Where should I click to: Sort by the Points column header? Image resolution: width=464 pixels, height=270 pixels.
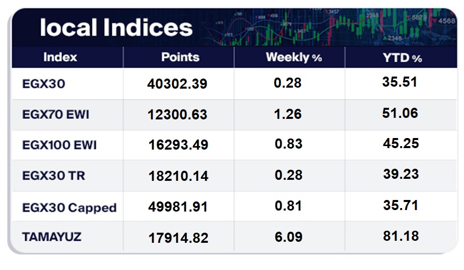[180, 57]
